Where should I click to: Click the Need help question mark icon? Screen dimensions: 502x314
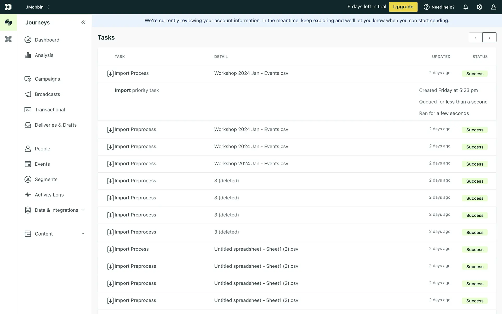click(426, 7)
